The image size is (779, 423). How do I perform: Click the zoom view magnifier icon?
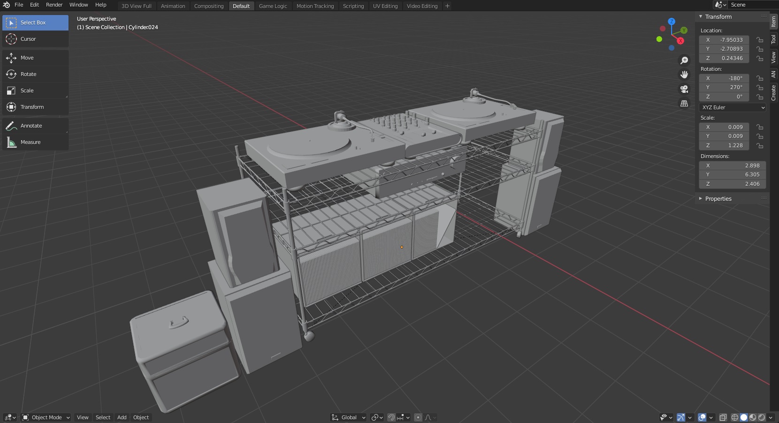pyautogui.click(x=684, y=60)
